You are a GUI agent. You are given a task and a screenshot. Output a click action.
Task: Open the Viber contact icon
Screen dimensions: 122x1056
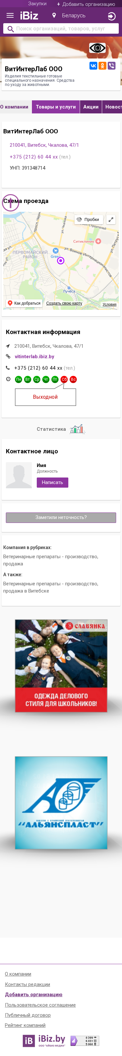(111, 66)
